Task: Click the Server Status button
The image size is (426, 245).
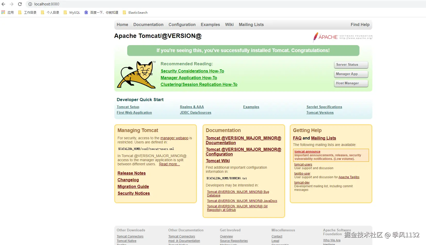Action: pyautogui.click(x=351, y=65)
